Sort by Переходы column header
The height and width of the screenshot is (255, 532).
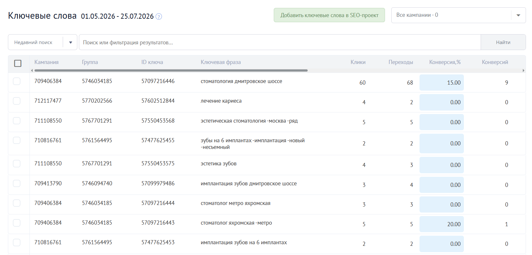click(401, 62)
